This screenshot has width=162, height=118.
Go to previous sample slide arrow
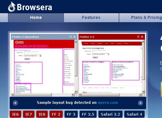15,103
